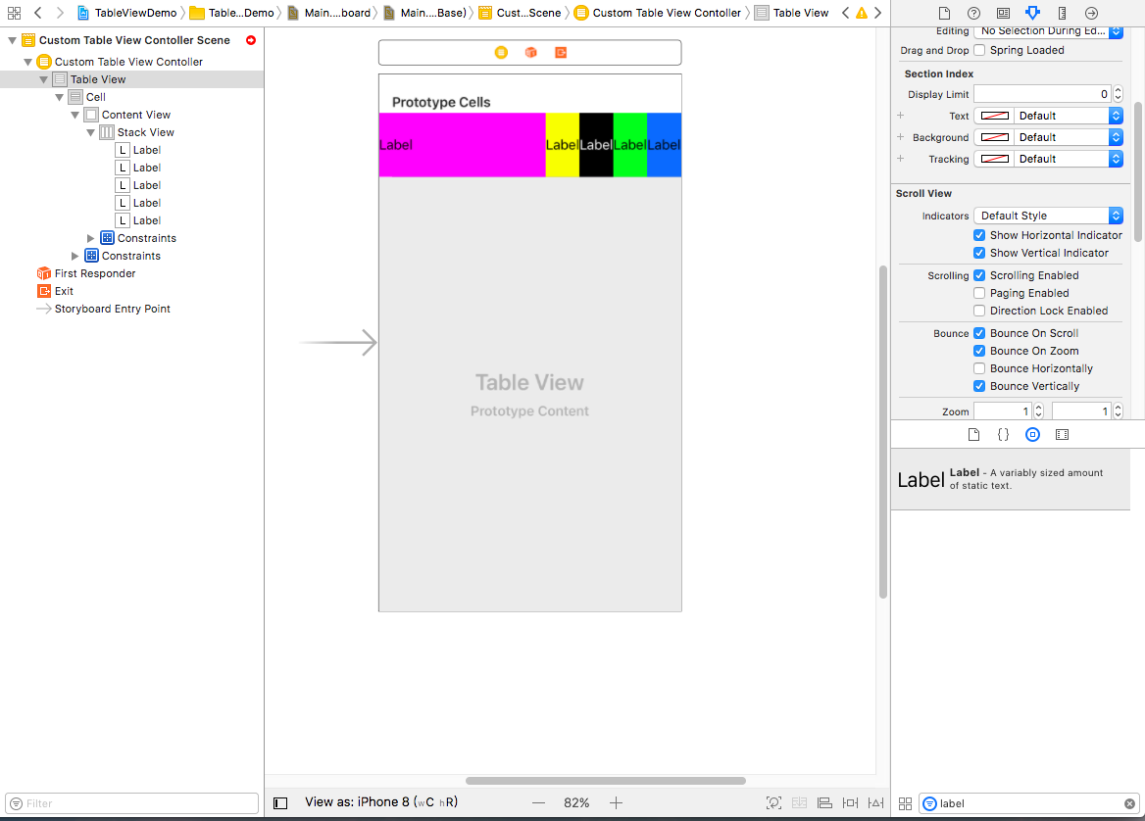Image resolution: width=1145 pixels, height=821 pixels.
Task: Enable the Paging Enabled checkbox
Action: (x=979, y=293)
